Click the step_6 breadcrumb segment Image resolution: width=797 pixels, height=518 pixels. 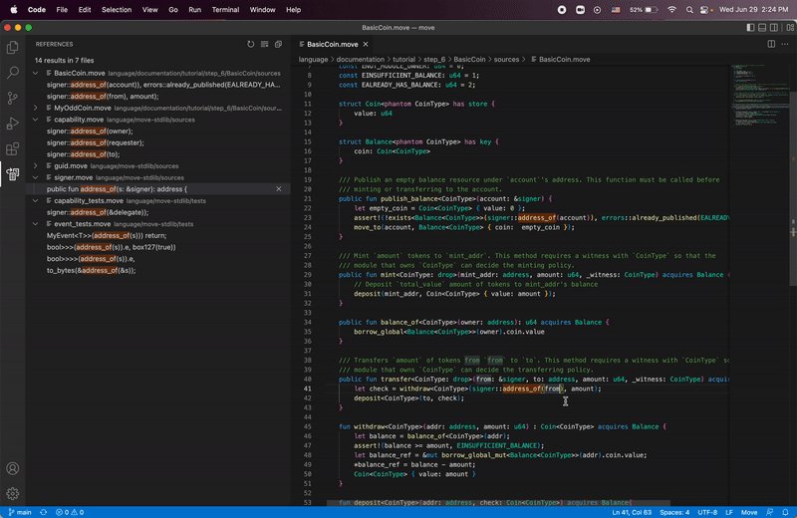coord(434,60)
